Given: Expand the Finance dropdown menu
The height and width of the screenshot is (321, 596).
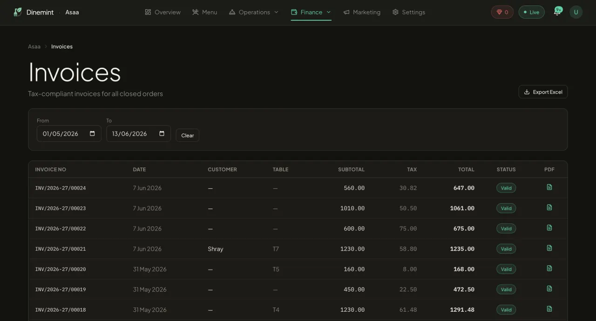Looking at the screenshot, I should (311, 12).
